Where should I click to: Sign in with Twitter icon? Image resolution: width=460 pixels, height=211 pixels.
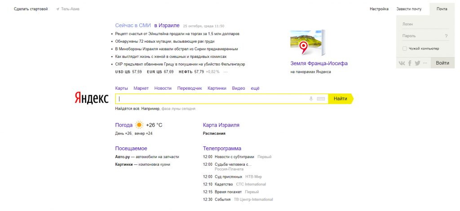[x=417, y=63]
